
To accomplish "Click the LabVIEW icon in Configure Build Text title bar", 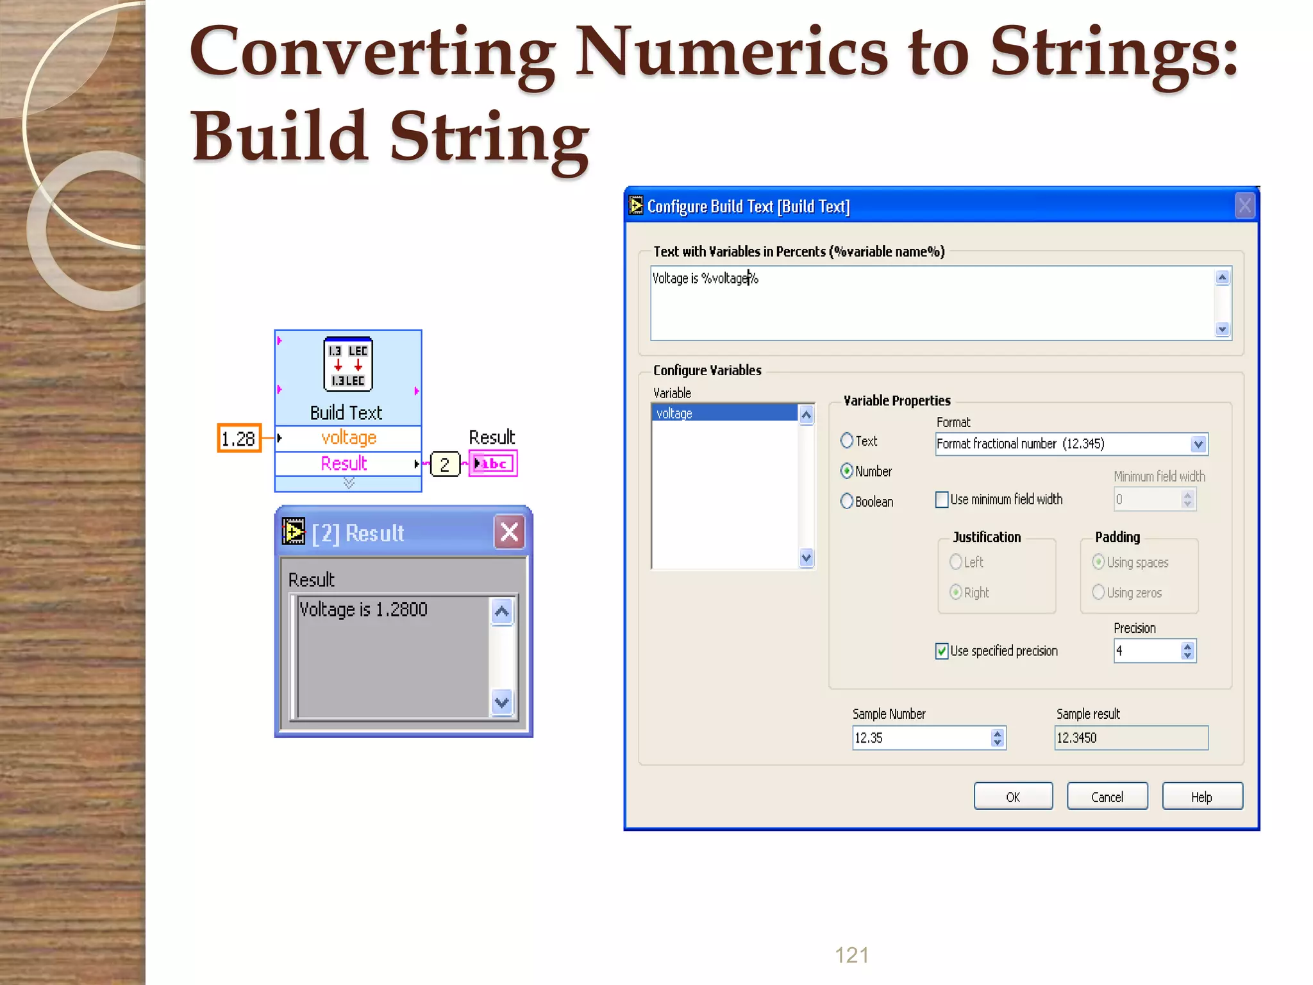I will click(x=636, y=206).
